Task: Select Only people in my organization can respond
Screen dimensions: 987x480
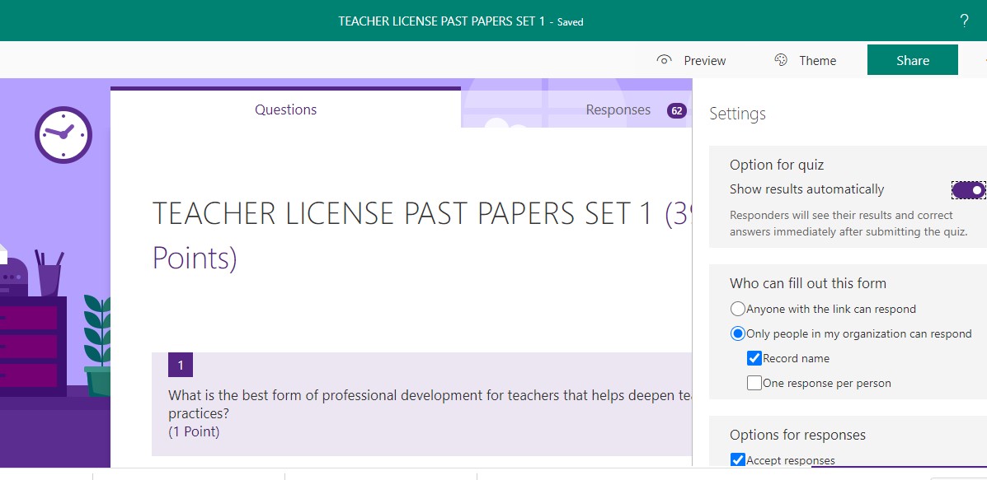Action: point(738,333)
